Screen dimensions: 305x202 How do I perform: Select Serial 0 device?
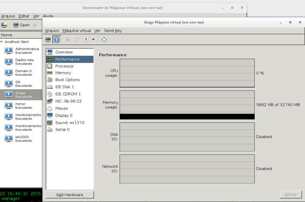point(70,129)
